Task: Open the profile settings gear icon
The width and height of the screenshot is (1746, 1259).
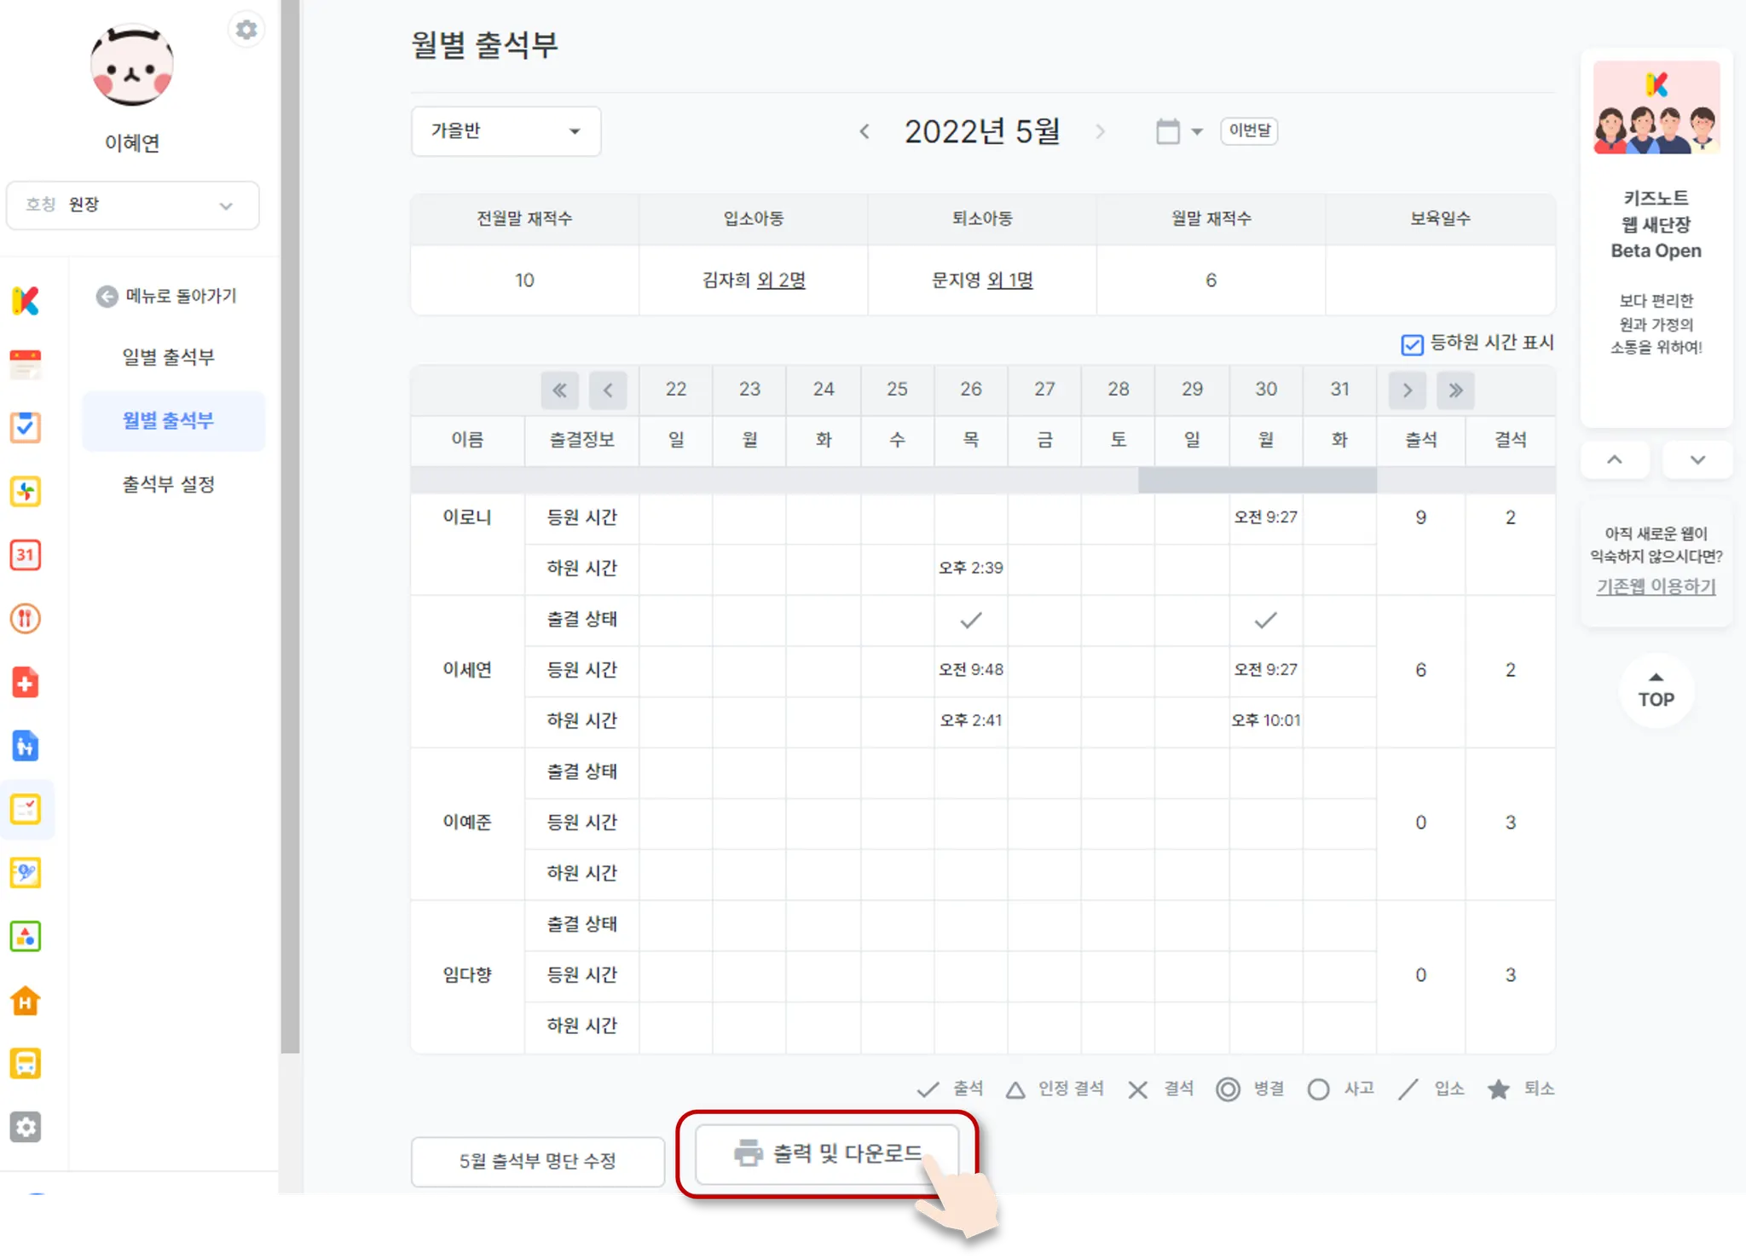Action: [x=246, y=30]
